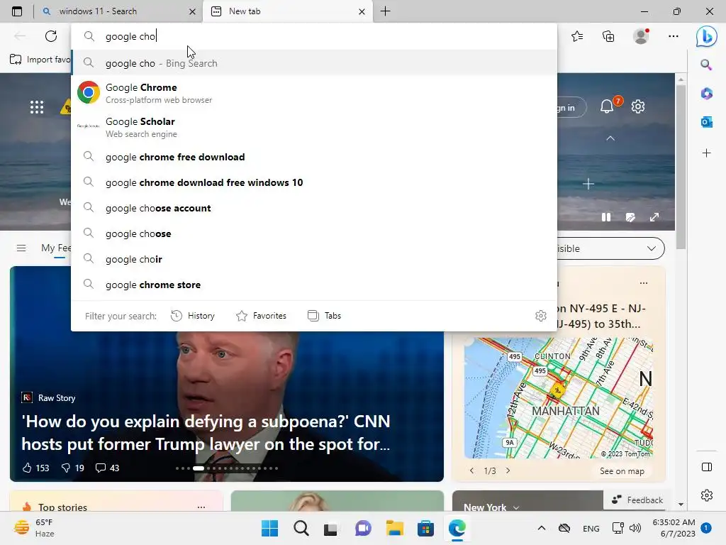Viewport: 726px width, 545px height.
Task: Open new tab page settings gear
Action: click(x=638, y=106)
